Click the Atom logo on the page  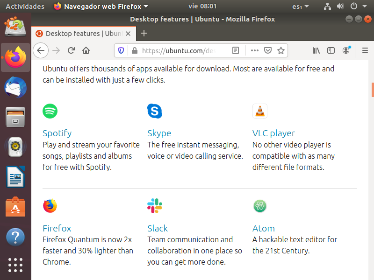pyautogui.click(x=260, y=206)
